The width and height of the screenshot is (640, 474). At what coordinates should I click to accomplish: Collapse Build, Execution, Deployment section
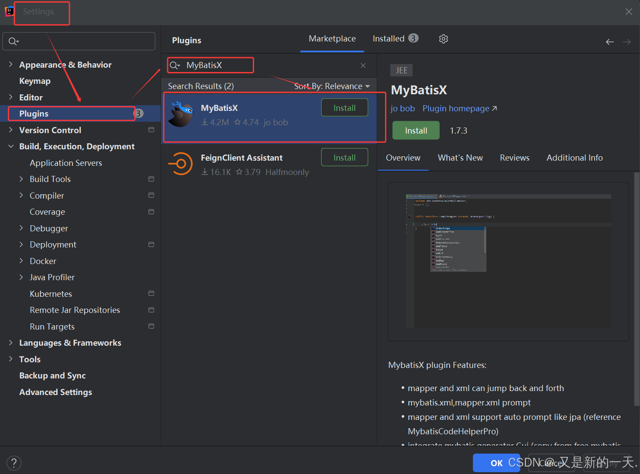(x=10, y=146)
